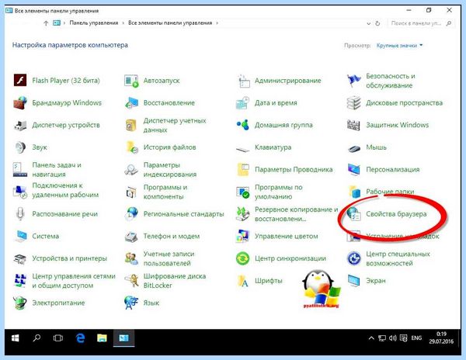
Task: Open the Автозапуск icon
Action: pyautogui.click(x=131, y=81)
